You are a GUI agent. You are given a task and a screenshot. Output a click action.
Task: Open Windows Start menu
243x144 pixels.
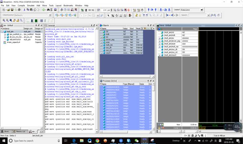point(4,141)
